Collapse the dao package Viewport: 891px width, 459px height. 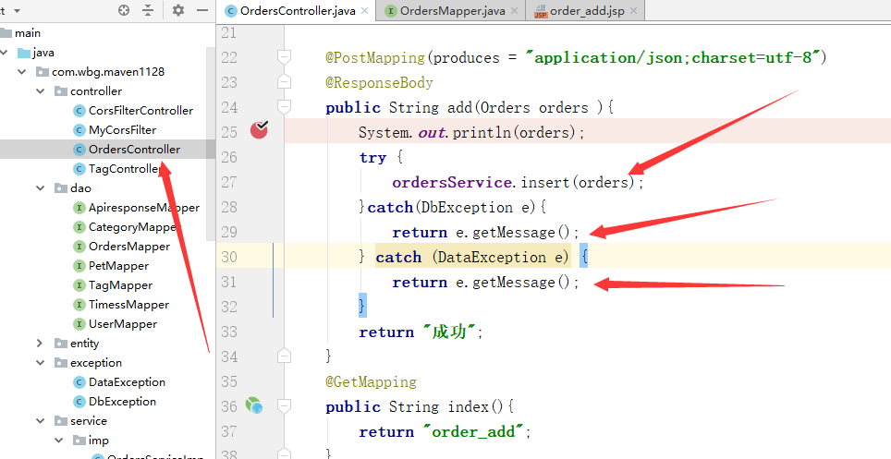(41, 188)
